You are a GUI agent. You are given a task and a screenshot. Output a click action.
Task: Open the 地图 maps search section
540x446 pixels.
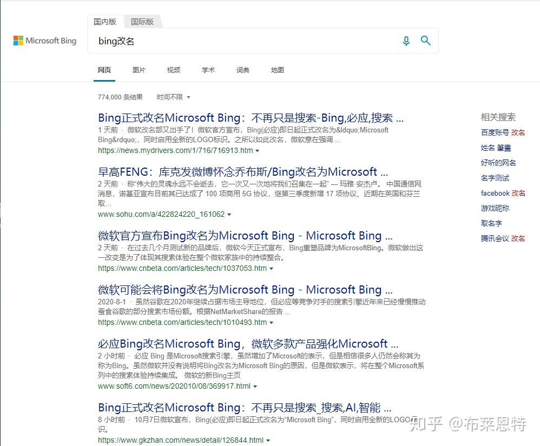(277, 70)
